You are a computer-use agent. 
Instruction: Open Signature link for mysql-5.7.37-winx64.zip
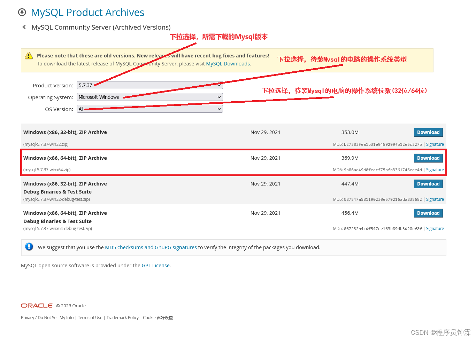[435, 170]
